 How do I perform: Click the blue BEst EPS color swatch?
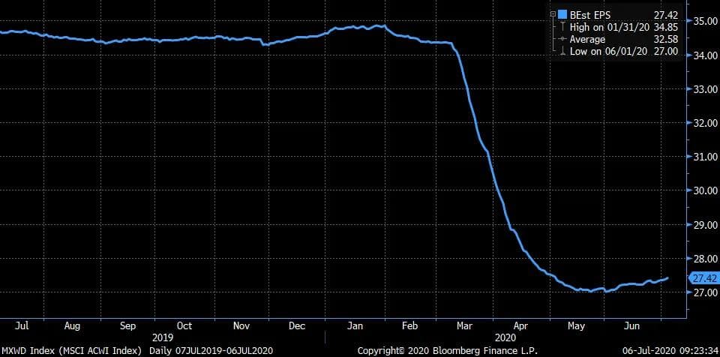click(562, 14)
